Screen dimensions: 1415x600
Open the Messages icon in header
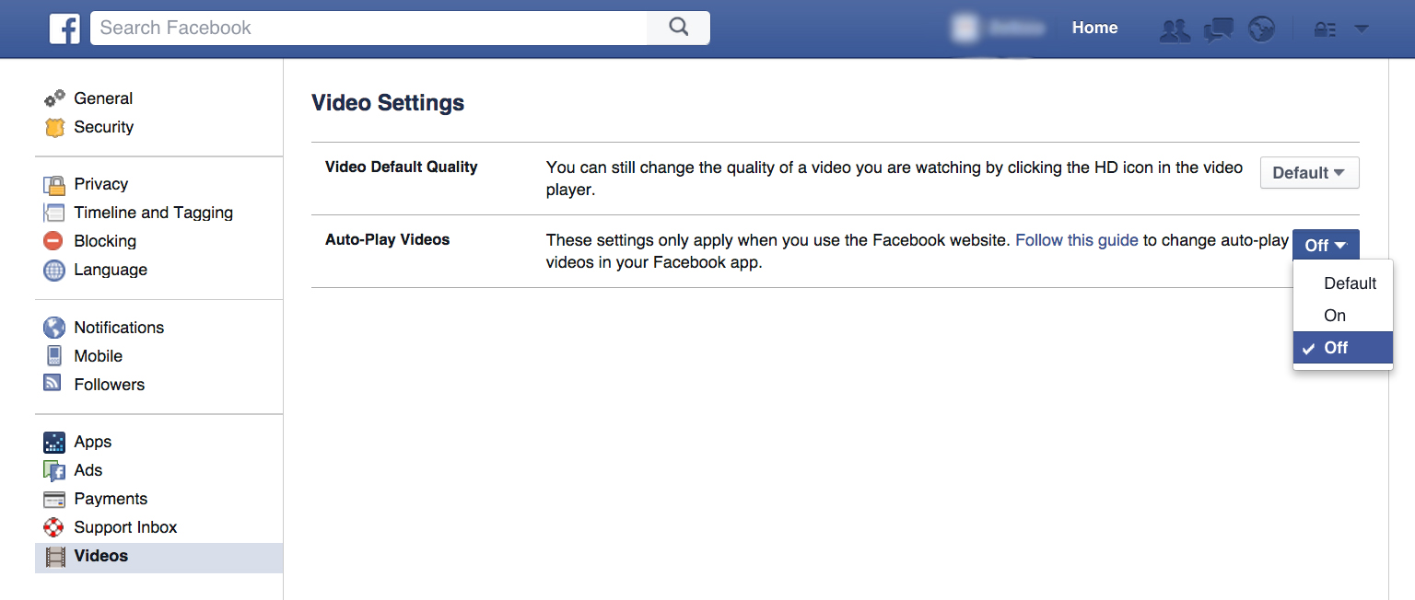pos(1218,29)
